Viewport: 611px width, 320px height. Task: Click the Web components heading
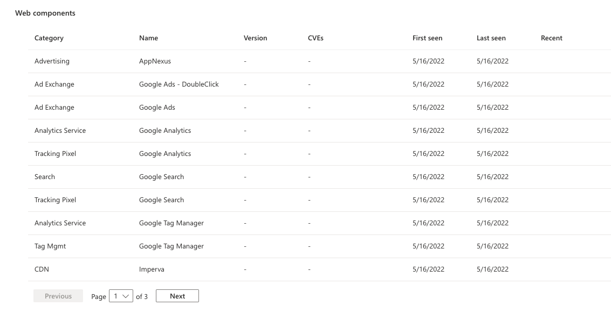(x=45, y=13)
